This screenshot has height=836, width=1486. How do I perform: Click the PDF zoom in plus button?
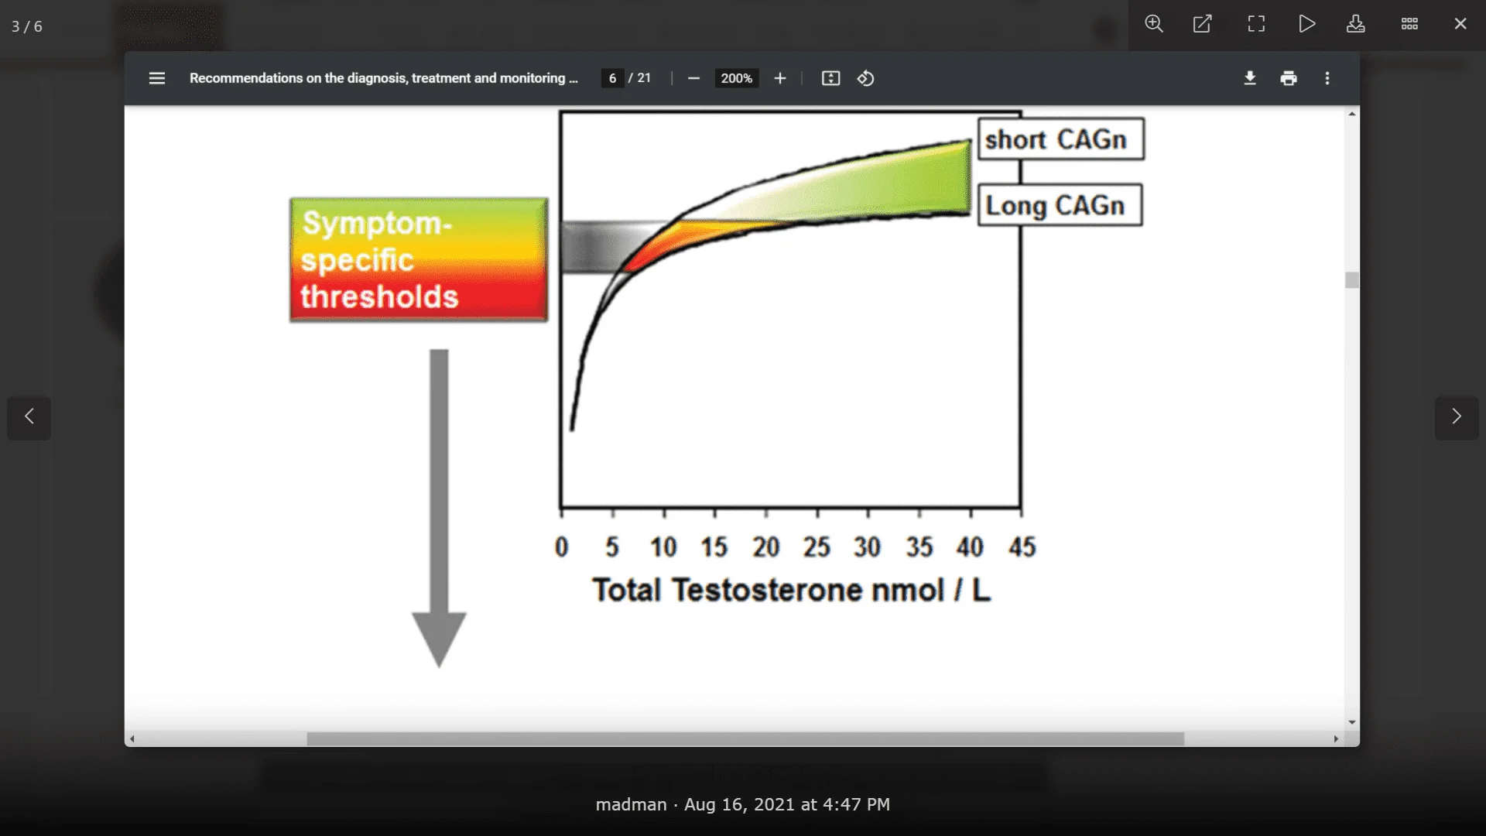pos(780,78)
